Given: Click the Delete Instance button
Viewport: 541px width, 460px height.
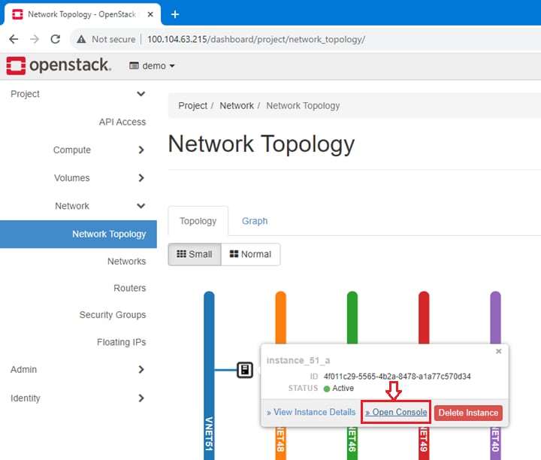Looking at the screenshot, I should tap(468, 413).
